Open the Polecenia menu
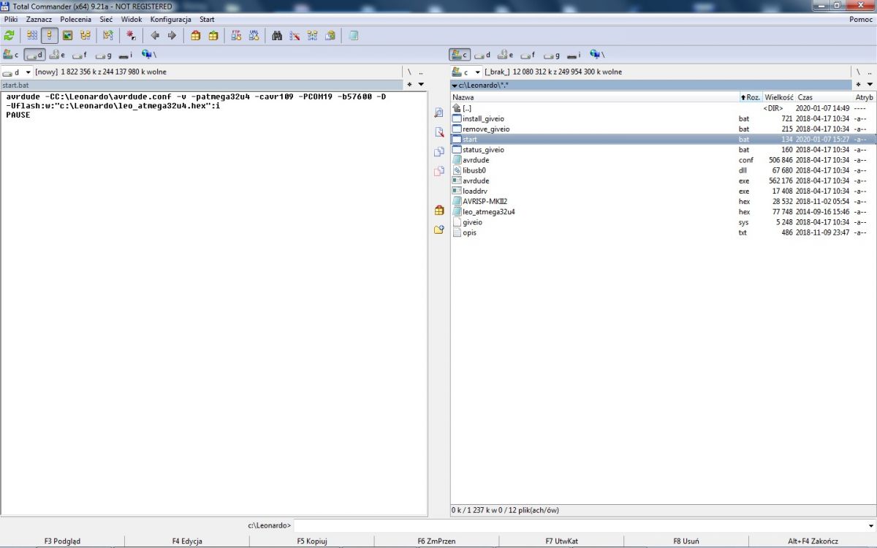This screenshot has height=548, width=877. tap(76, 19)
